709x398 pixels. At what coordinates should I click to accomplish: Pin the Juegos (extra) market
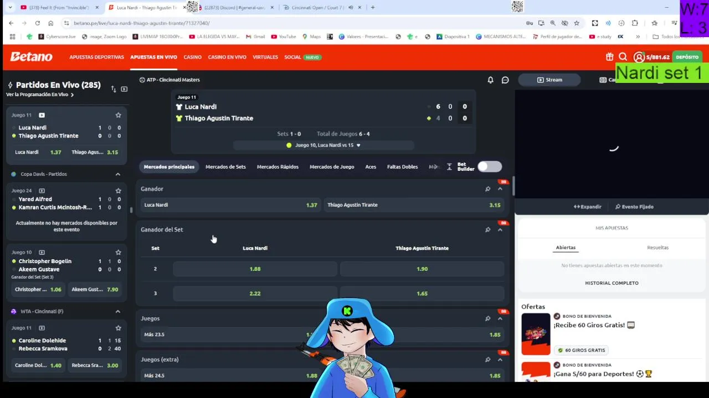coord(487,359)
